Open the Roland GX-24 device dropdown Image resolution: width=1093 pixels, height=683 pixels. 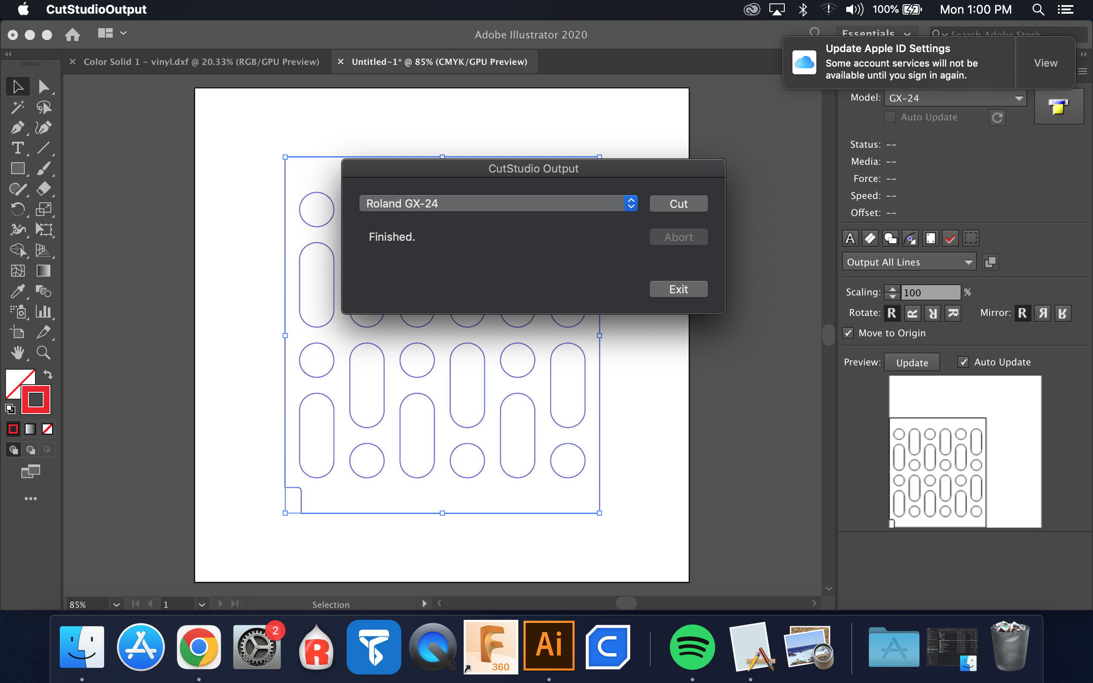click(x=498, y=203)
